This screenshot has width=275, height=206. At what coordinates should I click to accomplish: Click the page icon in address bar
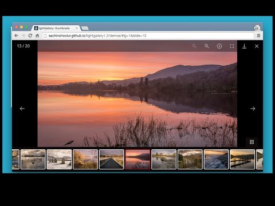point(45,35)
